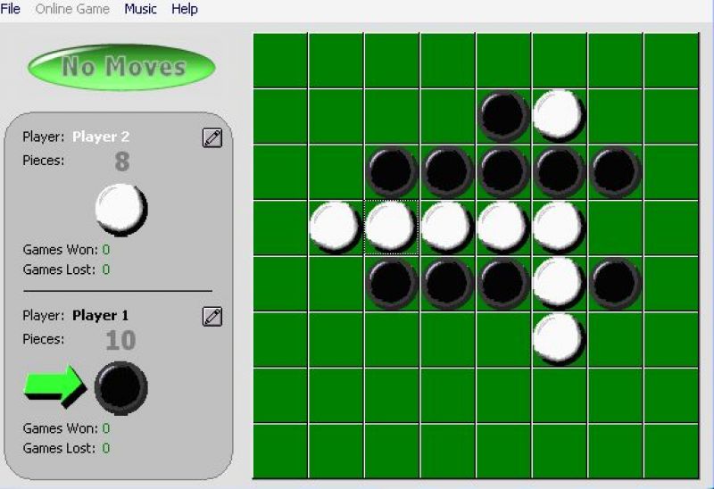Click the white piece in board's fifth row
The image size is (714, 489).
coord(559,283)
